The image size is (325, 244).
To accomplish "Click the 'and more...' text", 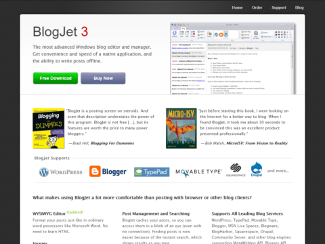I will (x=278, y=171).
